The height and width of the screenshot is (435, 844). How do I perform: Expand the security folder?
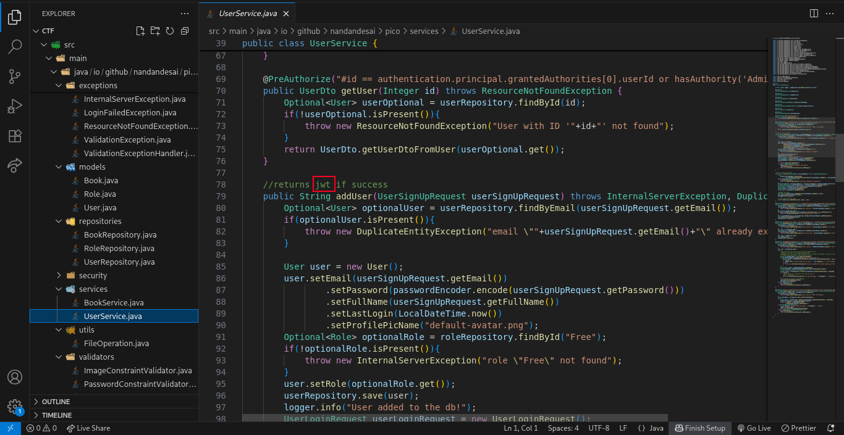coord(93,276)
